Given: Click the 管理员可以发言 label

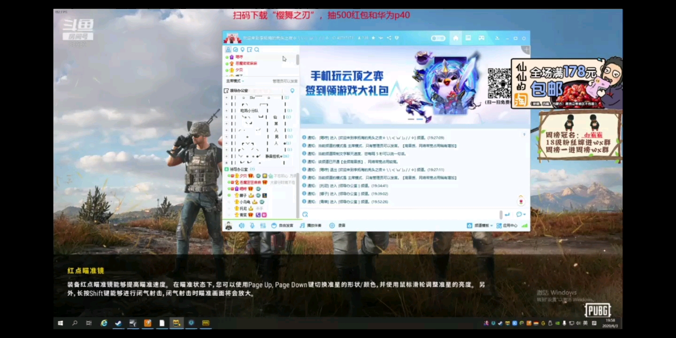Looking at the screenshot, I should click(285, 81).
